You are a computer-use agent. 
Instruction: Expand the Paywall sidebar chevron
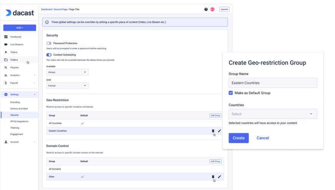35,83
